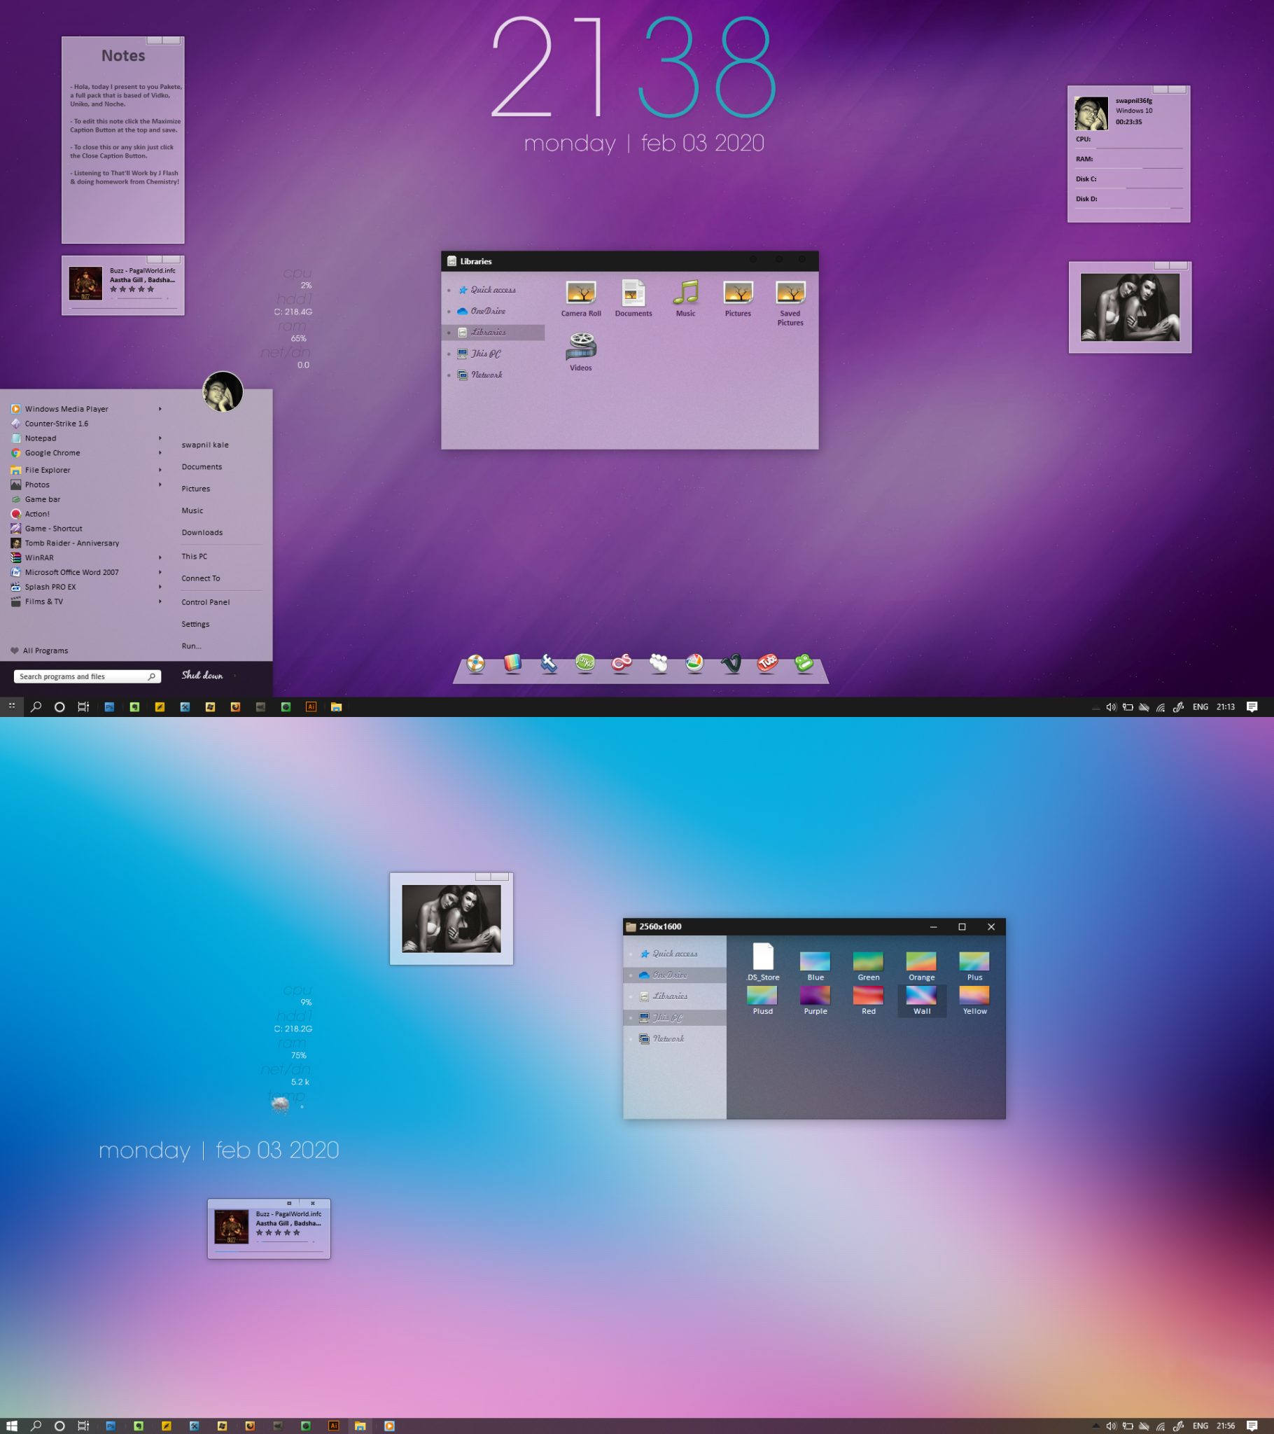Select Control Panel in the start menu
Screen dimensions: 1274x1434
point(206,602)
